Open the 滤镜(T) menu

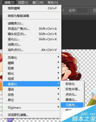9,3
